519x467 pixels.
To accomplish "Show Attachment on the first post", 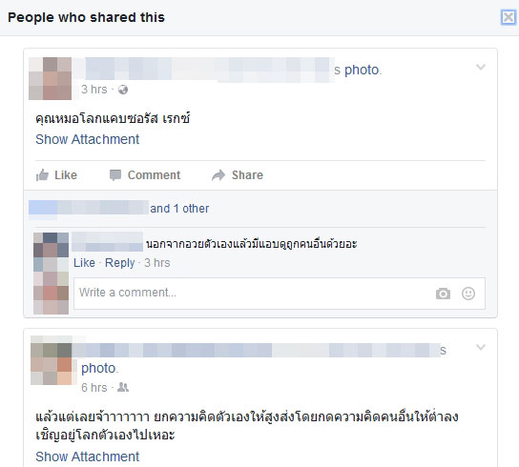I will [88, 139].
